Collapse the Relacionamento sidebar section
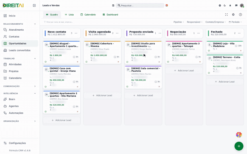Viewport: 247px width, 154px height. click(35, 24)
